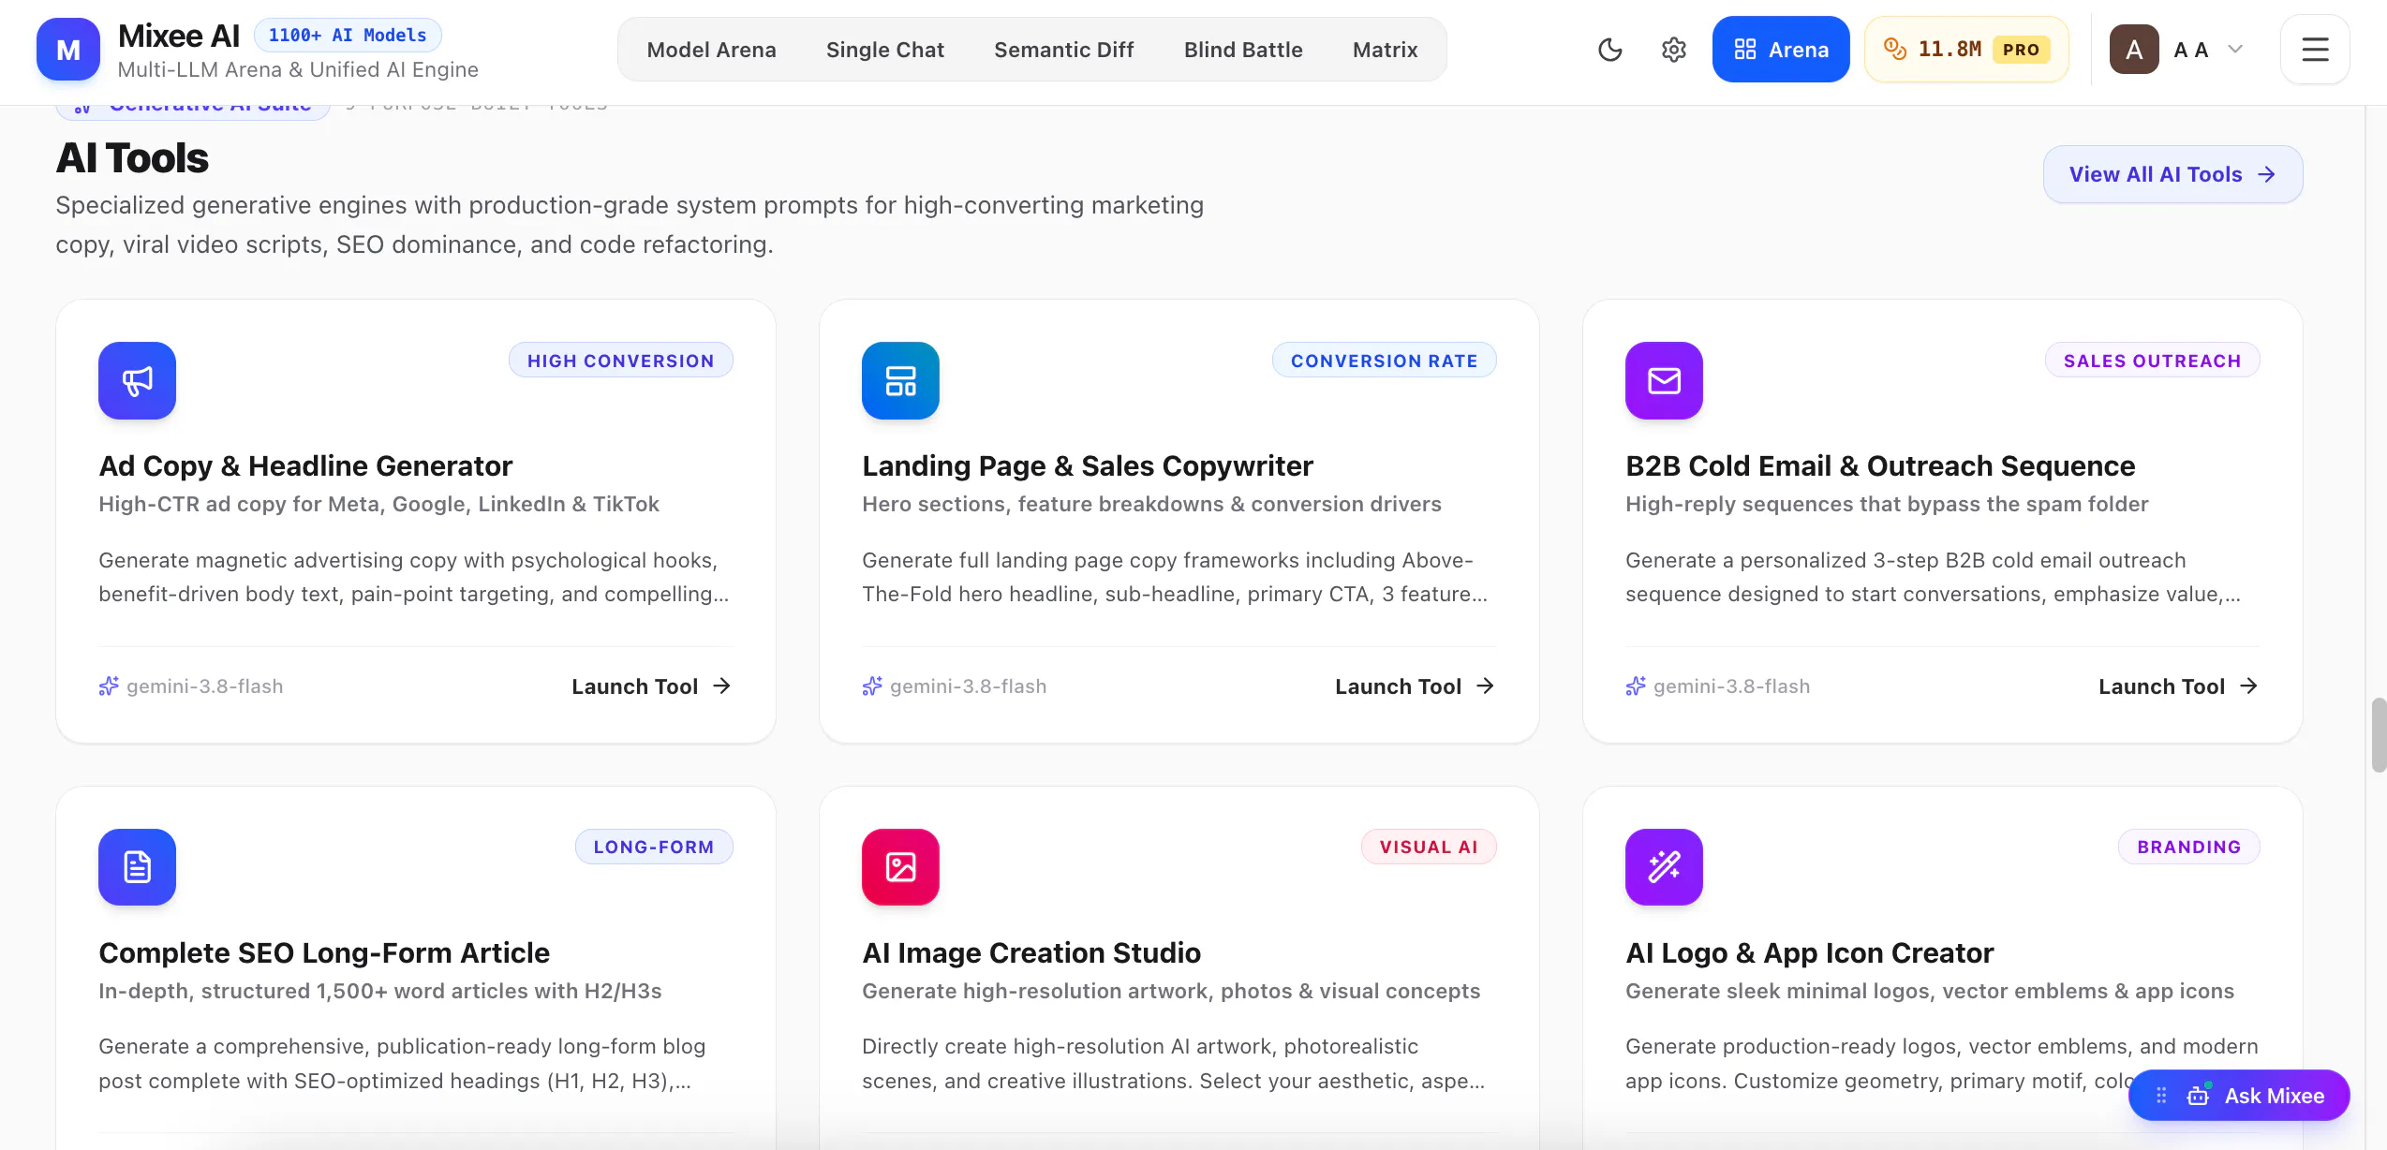Open the hamburger menu
Viewport: 2387px width, 1150px height.
(x=2315, y=50)
